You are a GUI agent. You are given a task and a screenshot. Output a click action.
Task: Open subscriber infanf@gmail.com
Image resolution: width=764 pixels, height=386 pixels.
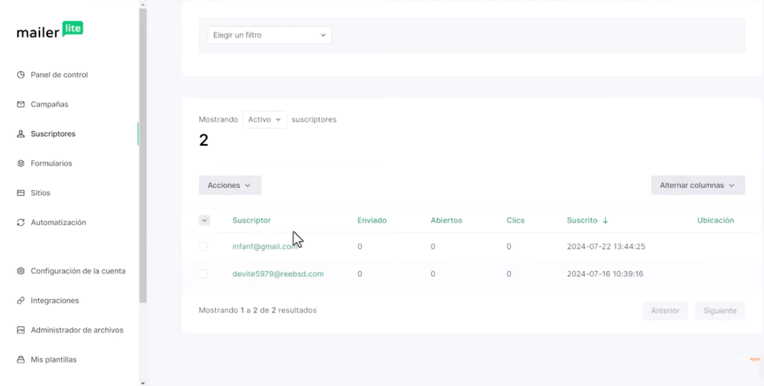coord(265,247)
